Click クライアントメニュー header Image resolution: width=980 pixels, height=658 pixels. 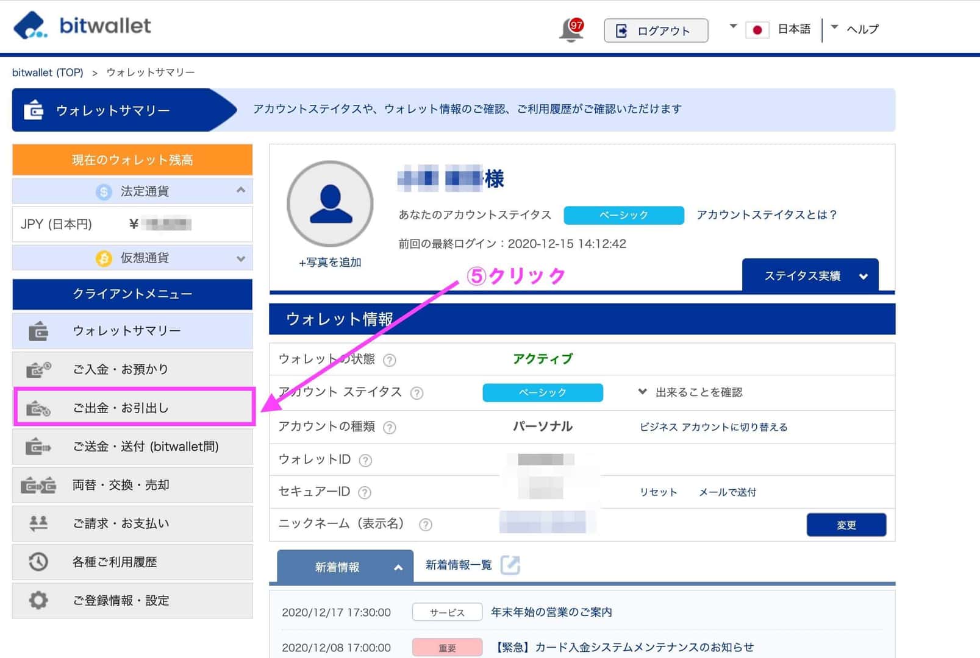(x=132, y=294)
